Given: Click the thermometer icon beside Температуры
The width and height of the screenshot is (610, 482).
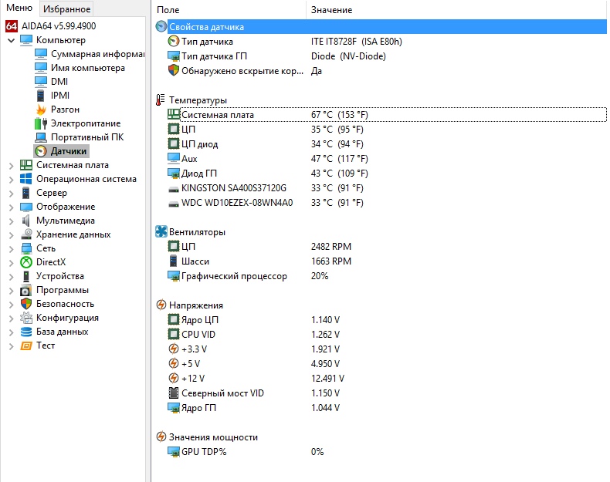Looking at the screenshot, I should click(161, 100).
